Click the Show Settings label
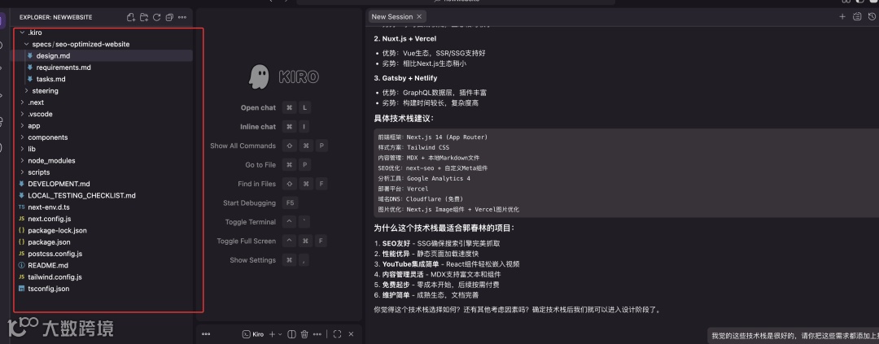Viewport: 879px width, 344px height. (253, 260)
